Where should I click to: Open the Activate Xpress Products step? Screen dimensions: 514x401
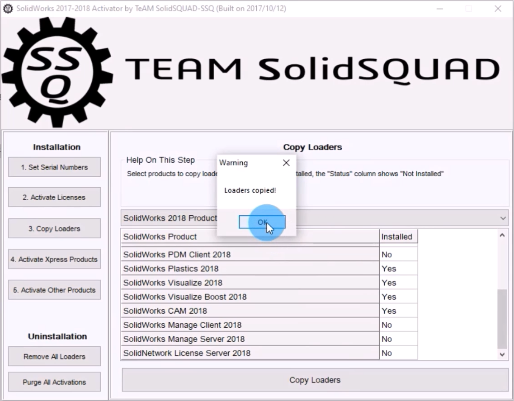click(54, 259)
